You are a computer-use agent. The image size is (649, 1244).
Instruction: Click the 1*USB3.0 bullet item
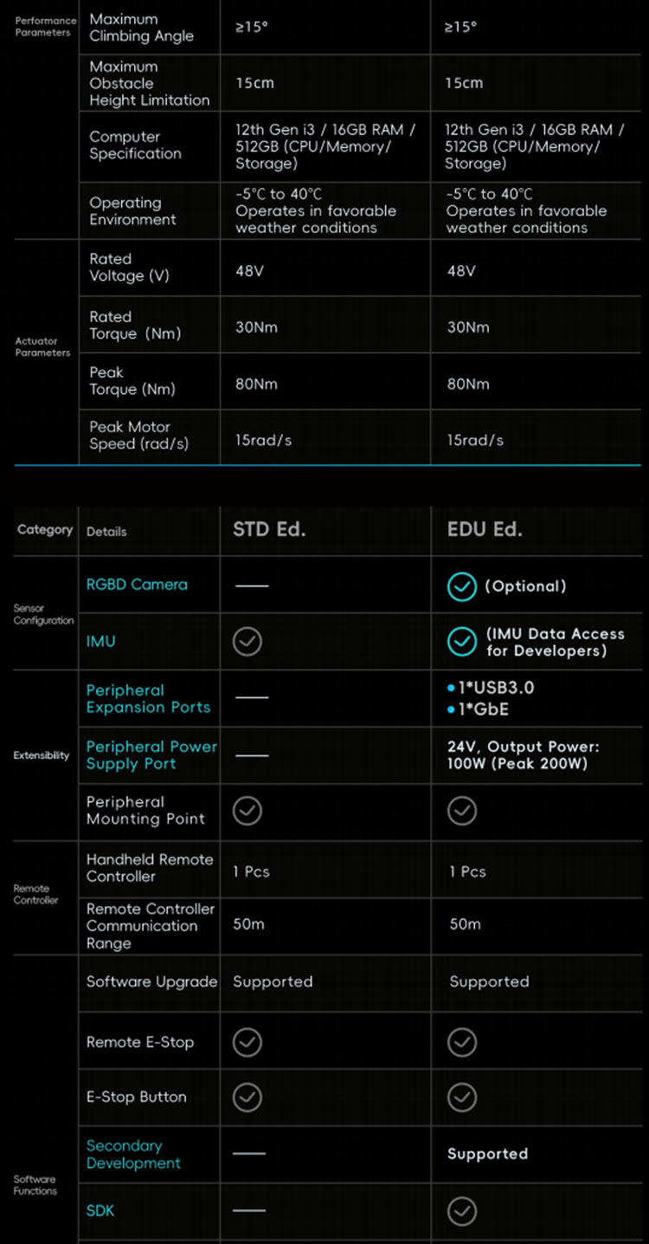pyautogui.click(x=491, y=688)
